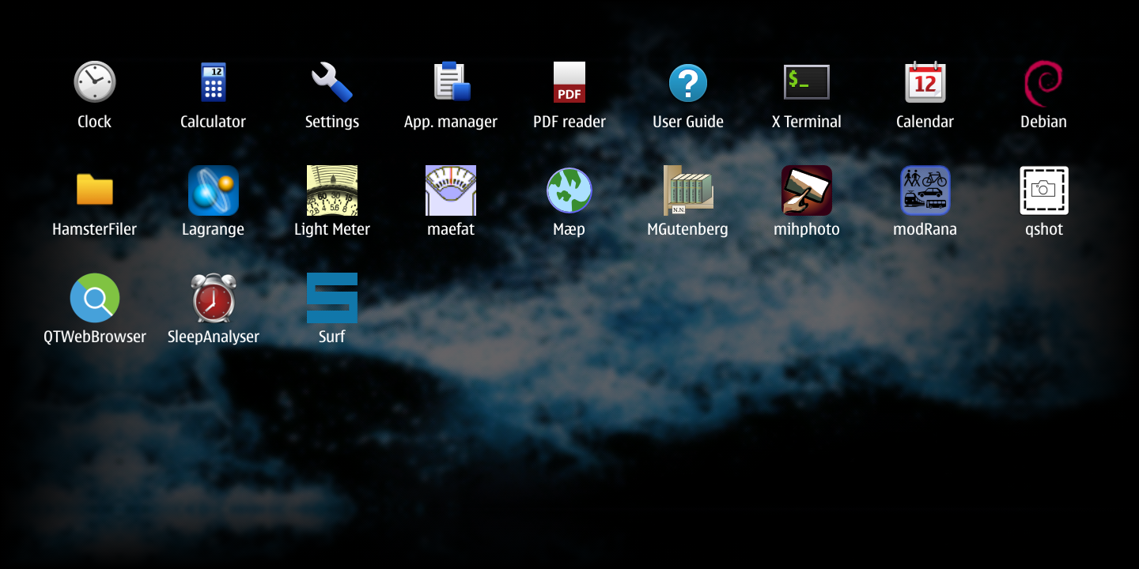
Task: Launch SleepAnalyser alarm clock icon
Action: point(213,298)
